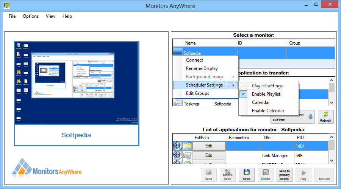Click the Monitors AnyWhere title bar icon
341x189 pixels.
7,5
